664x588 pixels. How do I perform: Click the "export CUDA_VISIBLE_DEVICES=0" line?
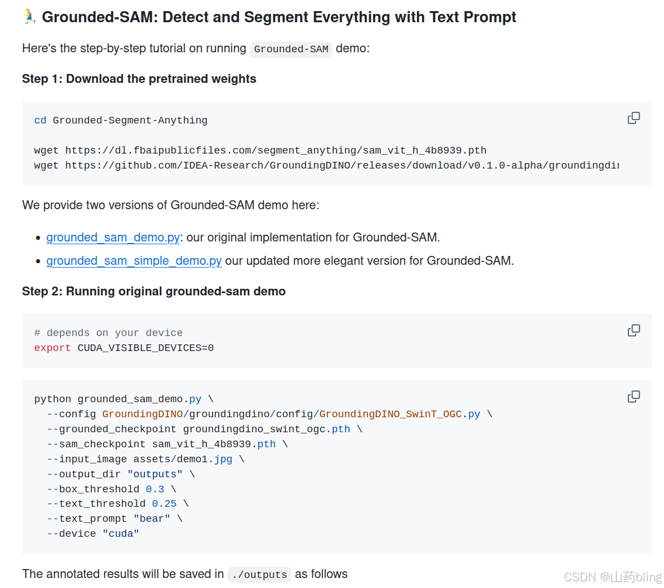(124, 348)
